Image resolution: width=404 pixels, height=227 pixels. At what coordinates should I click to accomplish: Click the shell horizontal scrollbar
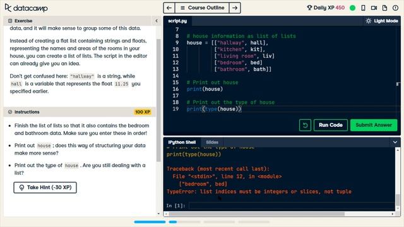[x=257, y=214]
